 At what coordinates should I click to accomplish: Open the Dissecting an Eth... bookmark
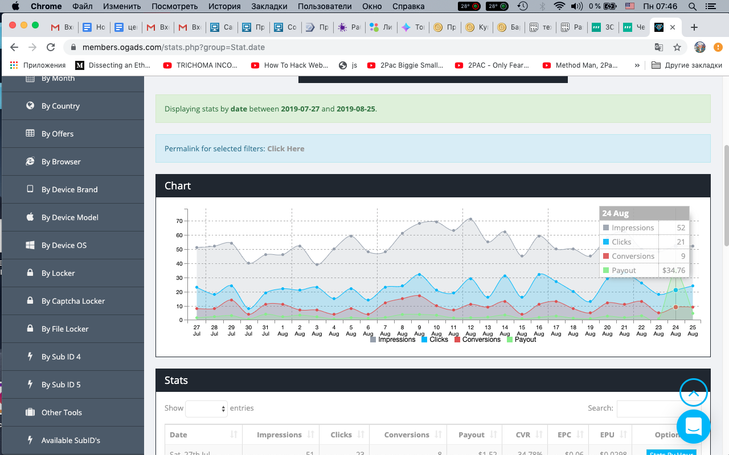tap(113, 65)
